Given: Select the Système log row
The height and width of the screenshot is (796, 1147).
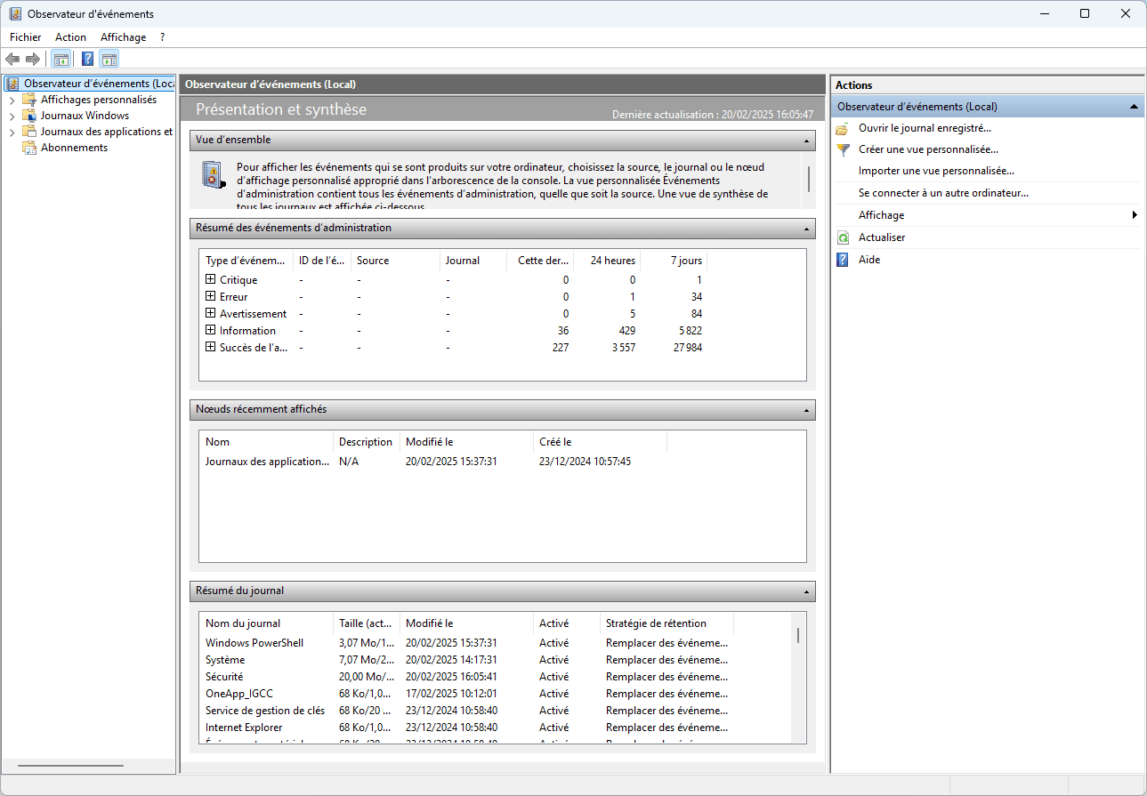Looking at the screenshot, I should (x=466, y=660).
